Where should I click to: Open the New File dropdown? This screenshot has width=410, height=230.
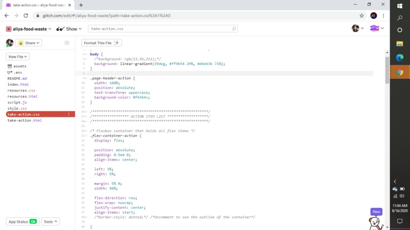pos(18,57)
